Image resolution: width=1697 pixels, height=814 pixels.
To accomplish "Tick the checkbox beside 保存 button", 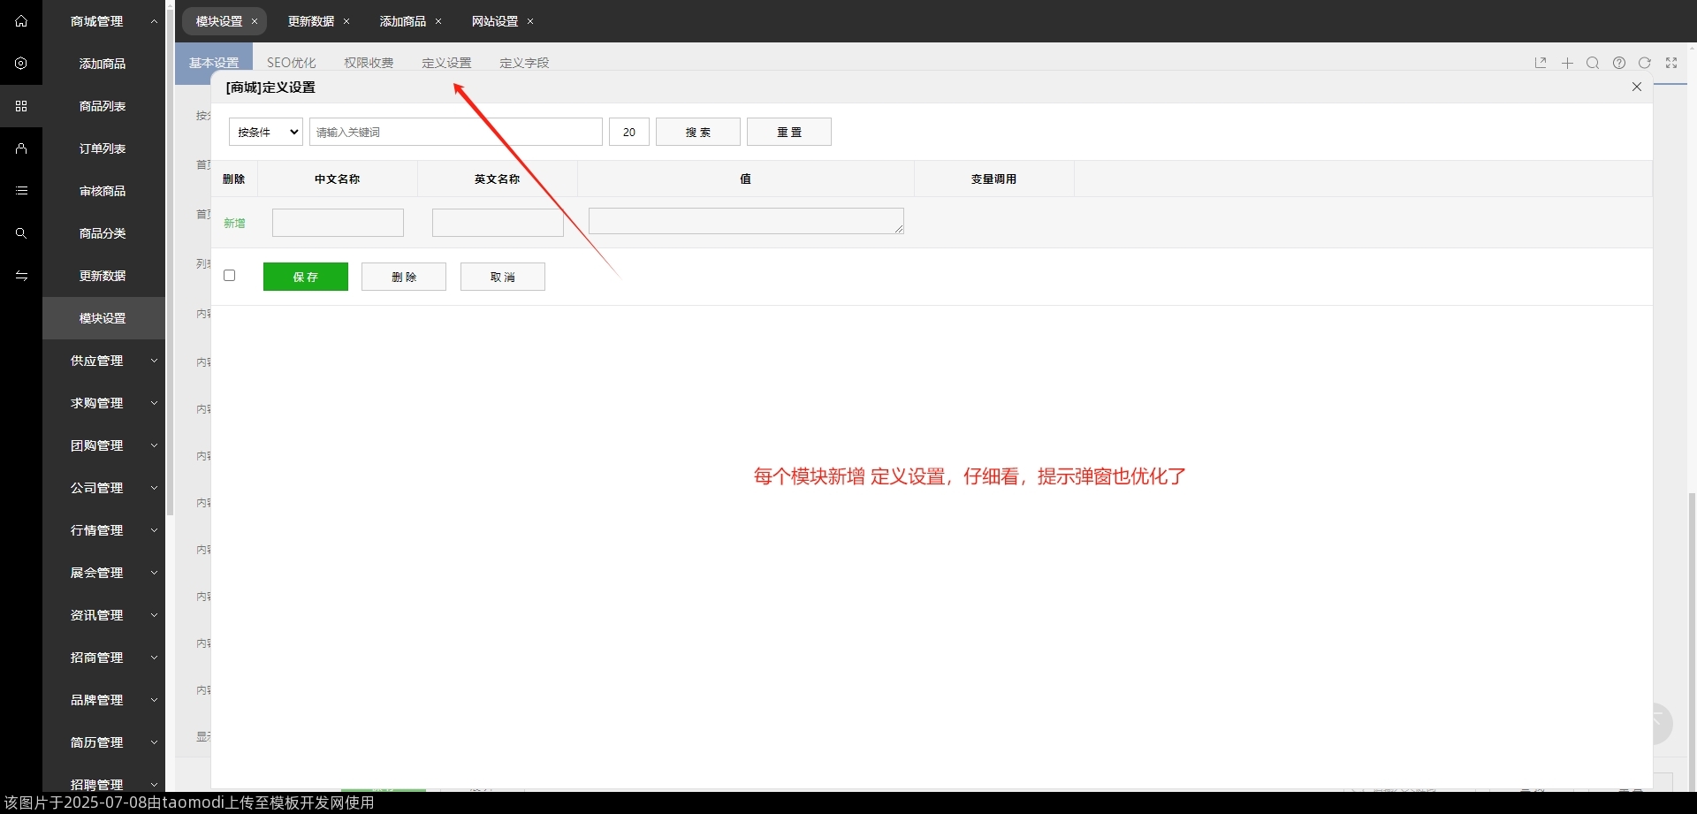I will (x=229, y=275).
